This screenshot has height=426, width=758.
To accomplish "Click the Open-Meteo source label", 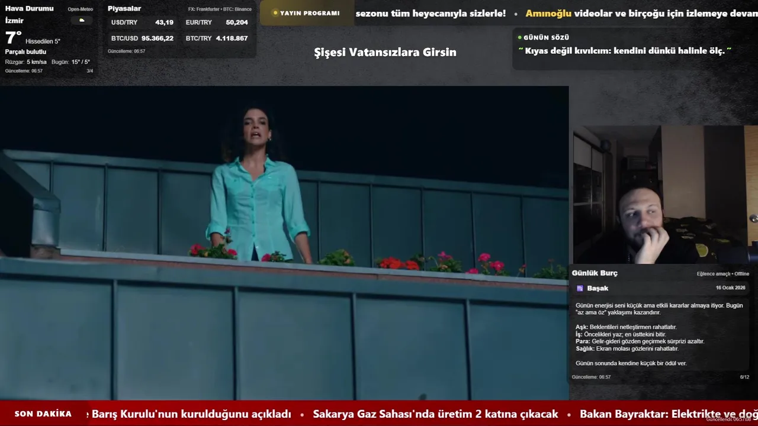I will [80, 9].
